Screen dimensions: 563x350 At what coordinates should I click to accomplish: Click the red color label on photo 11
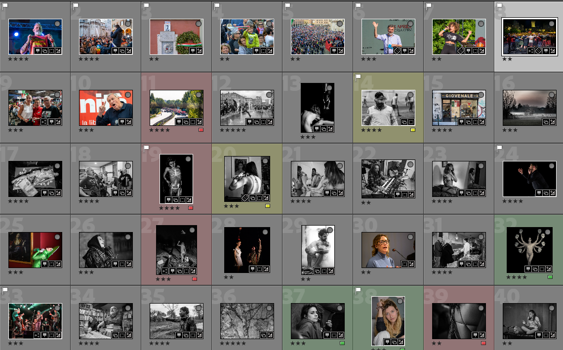coord(201,130)
